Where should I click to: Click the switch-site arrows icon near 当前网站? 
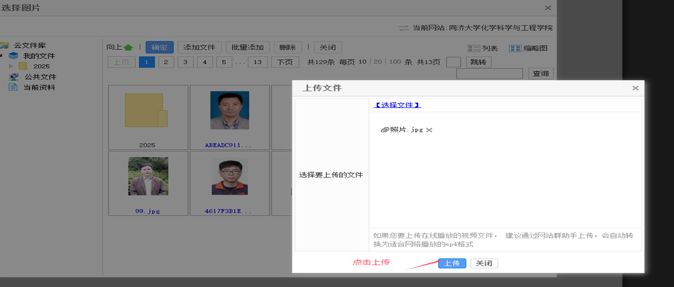(404, 28)
